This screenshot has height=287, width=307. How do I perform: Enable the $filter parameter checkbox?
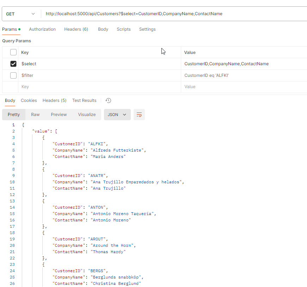13,75
